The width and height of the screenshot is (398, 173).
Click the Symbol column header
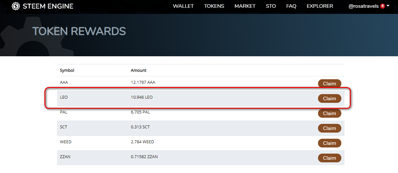click(67, 70)
